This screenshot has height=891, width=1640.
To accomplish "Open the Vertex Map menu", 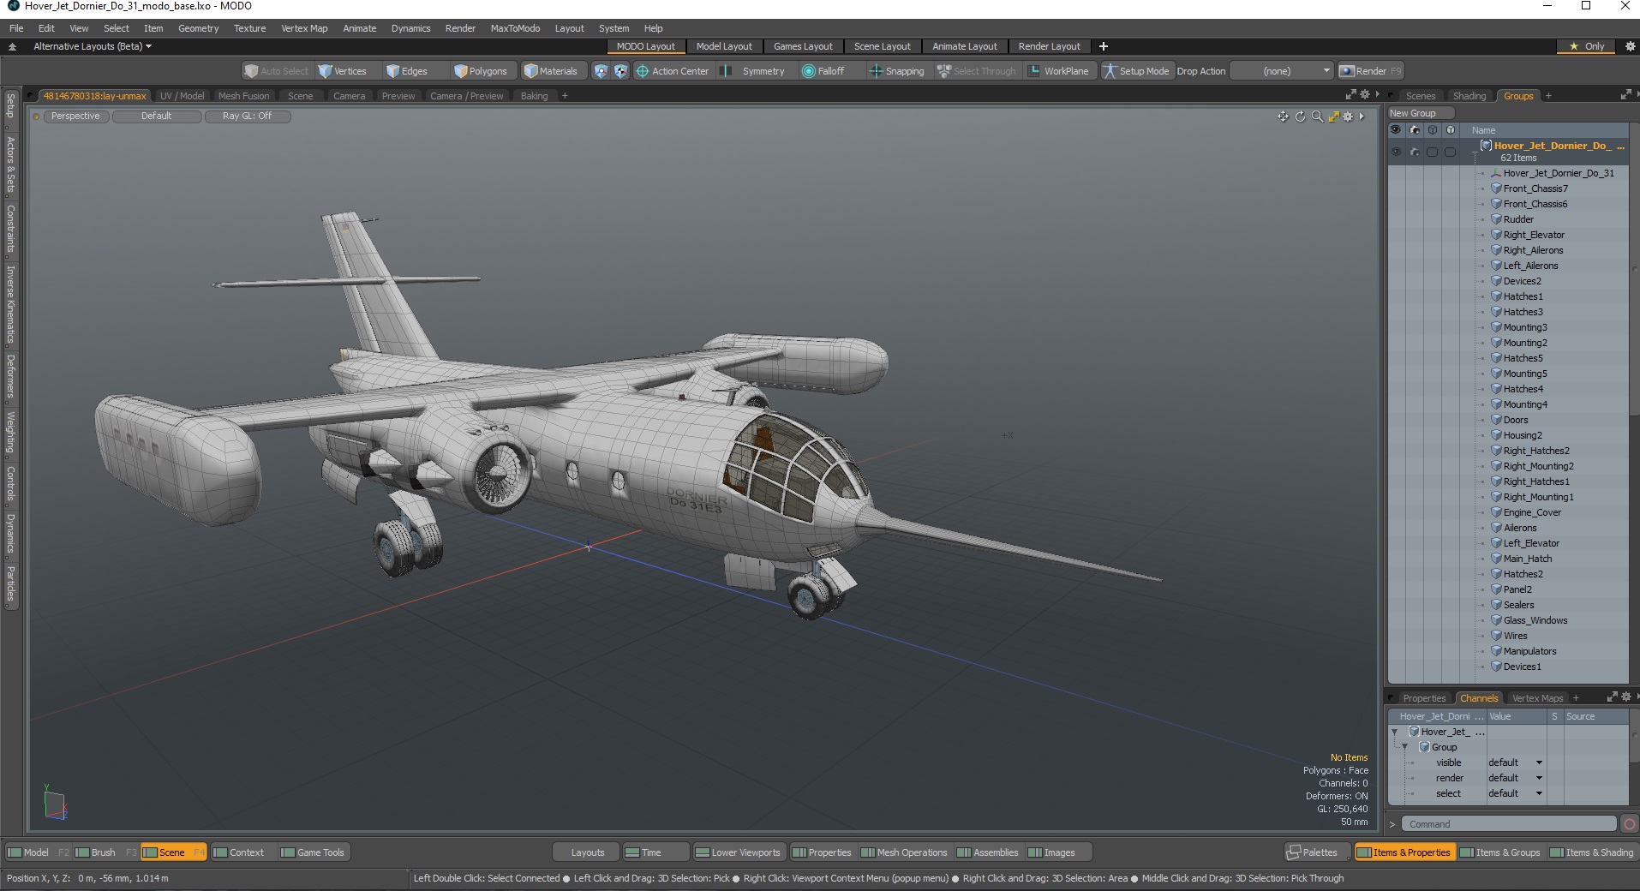I will [x=304, y=28].
